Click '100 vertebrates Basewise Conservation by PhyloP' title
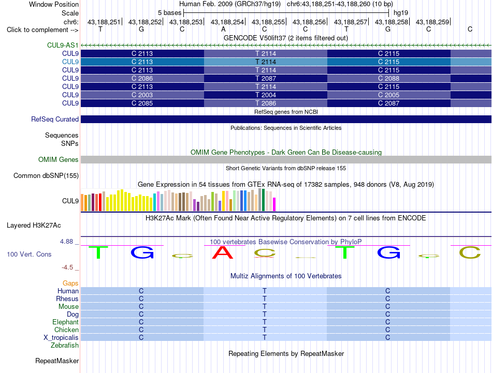The image size is (492, 373). [x=285, y=242]
